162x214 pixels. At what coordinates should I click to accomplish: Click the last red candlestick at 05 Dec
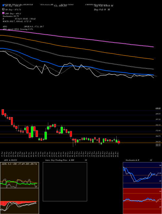click(119, 142)
